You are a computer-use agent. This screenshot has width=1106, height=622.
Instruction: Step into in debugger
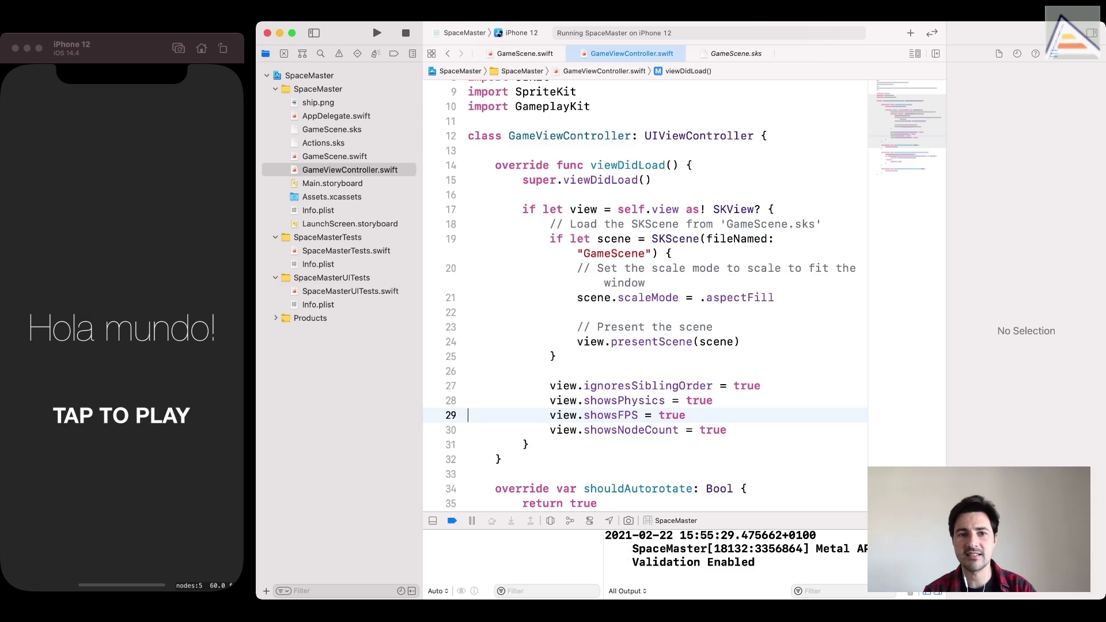pyautogui.click(x=511, y=521)
